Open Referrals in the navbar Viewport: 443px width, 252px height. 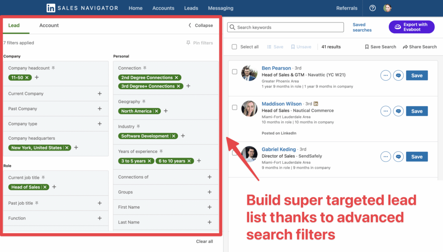pyautogui.click(x=347, y=8)
